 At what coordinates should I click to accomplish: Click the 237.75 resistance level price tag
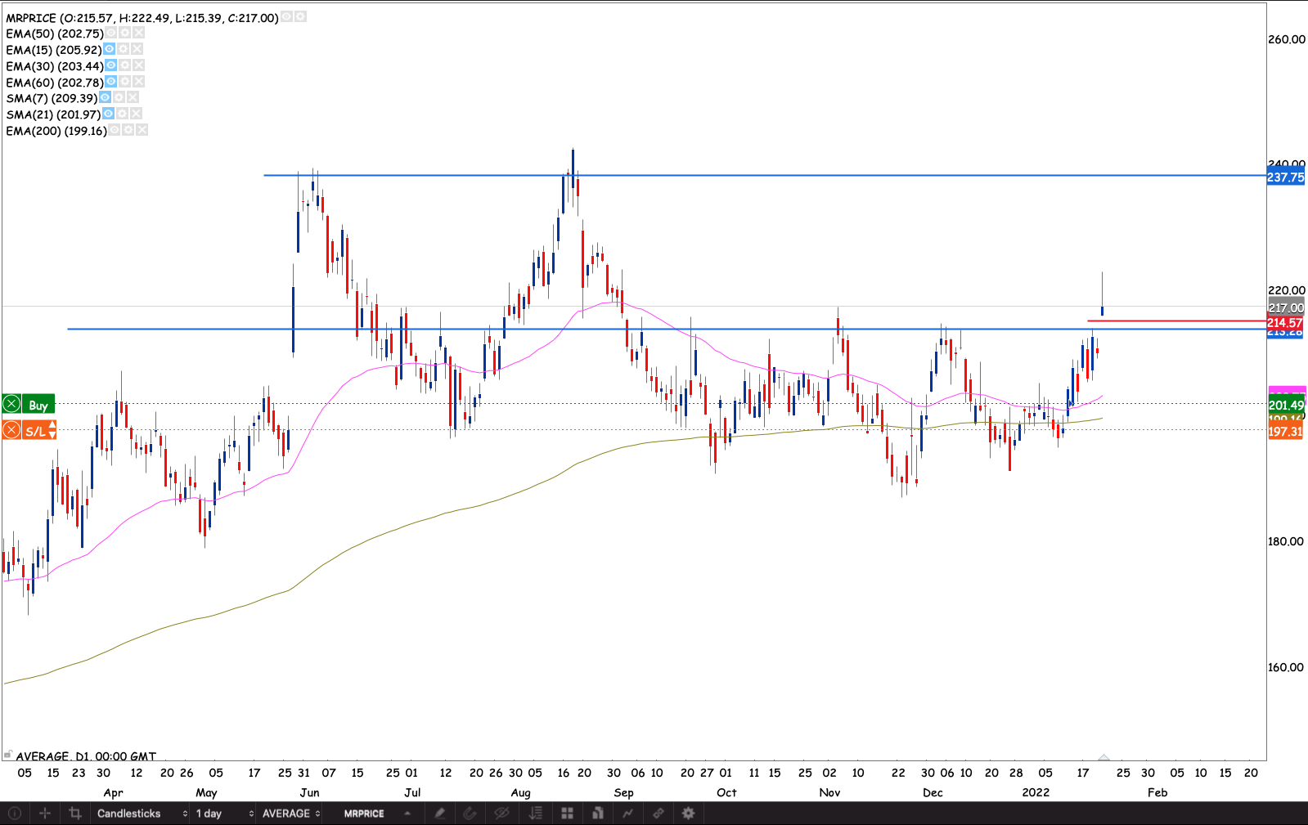(x=1285, y=177)
